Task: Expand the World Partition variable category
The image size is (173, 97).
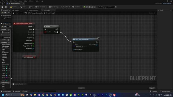Action: (x=1, y=53)
